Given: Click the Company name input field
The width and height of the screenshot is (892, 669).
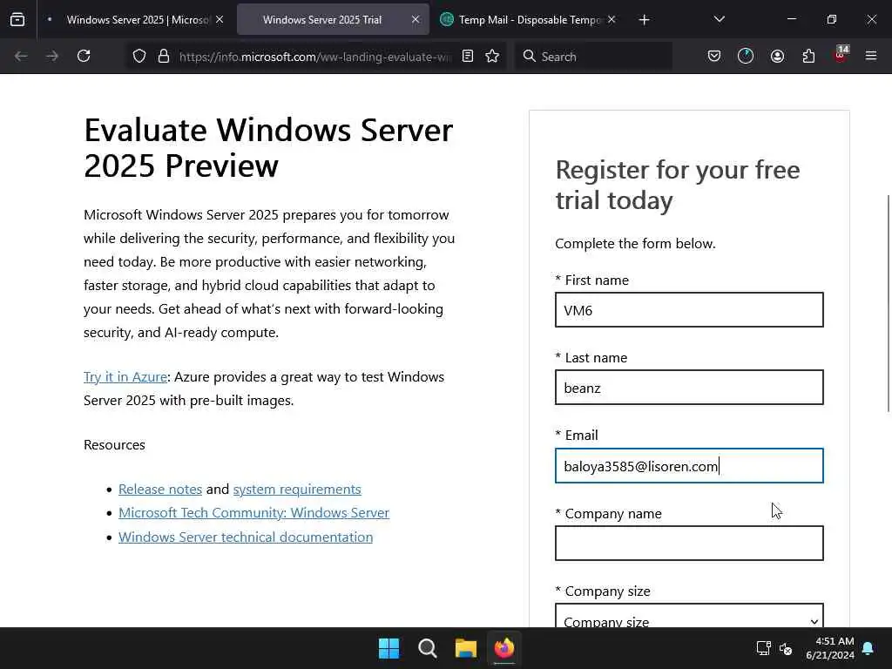Looking at the screenshot, I should tap(689, 544).
